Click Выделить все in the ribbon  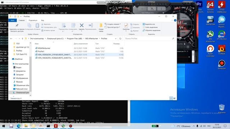[149, 24]
